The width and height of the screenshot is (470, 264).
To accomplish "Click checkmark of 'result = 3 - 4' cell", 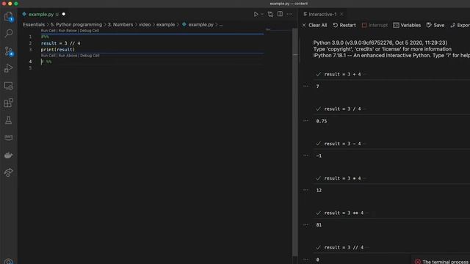I will click(318, 144).
